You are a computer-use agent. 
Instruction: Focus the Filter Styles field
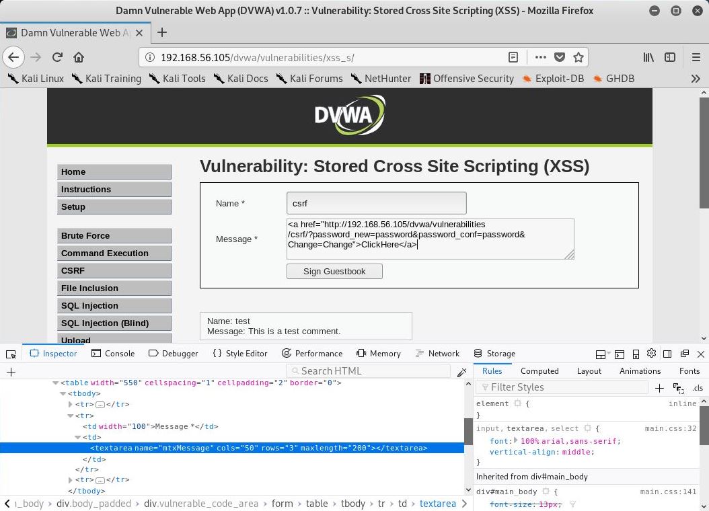pyautogui.click(x=562, y=388)
